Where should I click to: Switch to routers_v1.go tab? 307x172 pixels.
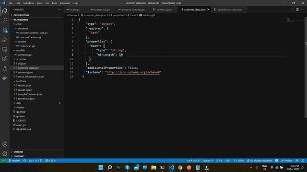coord(102,10)
